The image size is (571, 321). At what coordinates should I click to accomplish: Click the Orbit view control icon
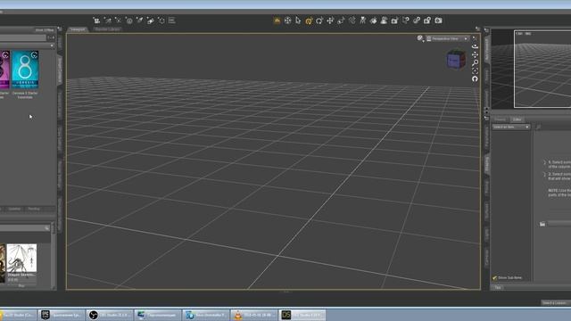tap(475, 46)
